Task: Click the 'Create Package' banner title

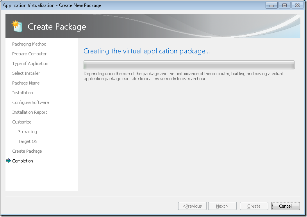Action: [x=57, y=27]
